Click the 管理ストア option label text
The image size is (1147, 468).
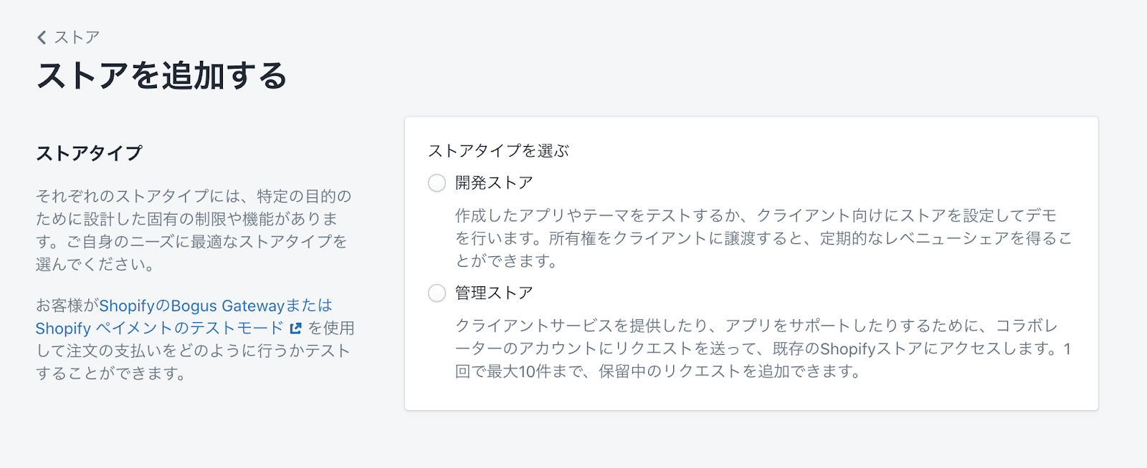tap(494, 293)
